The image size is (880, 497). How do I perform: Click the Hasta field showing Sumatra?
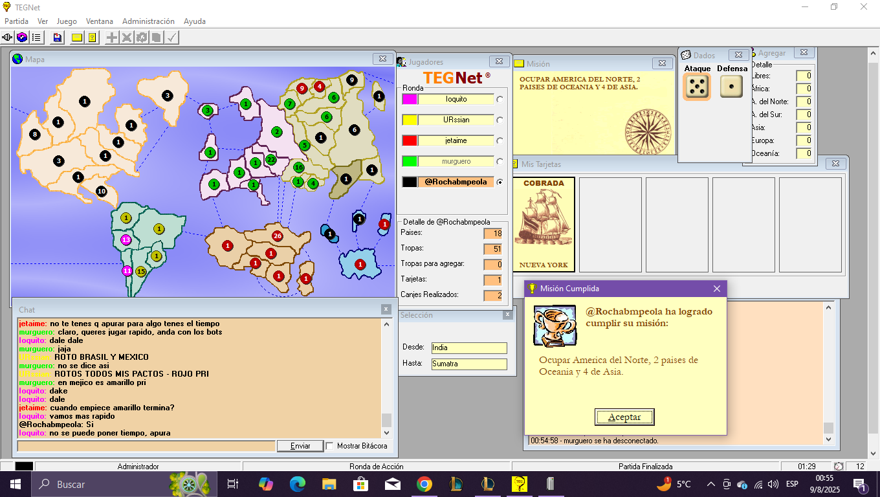(x=469, y=364)
